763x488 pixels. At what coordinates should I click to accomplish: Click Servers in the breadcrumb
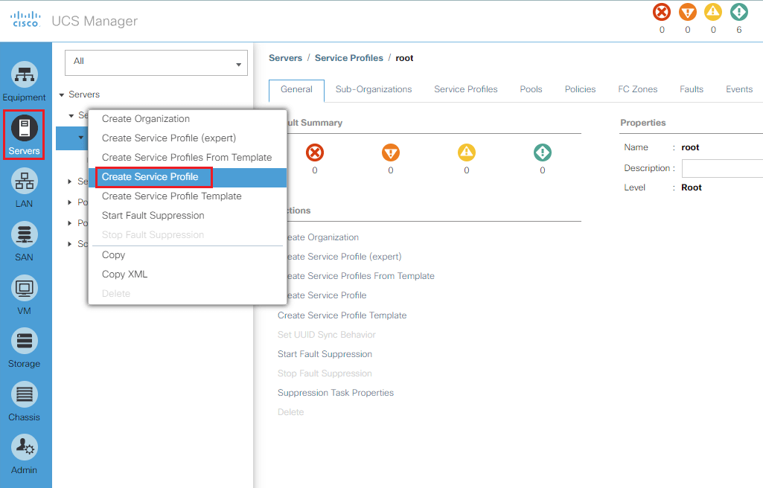286,58
